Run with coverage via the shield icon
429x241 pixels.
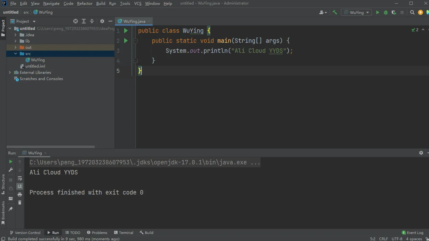394,13
